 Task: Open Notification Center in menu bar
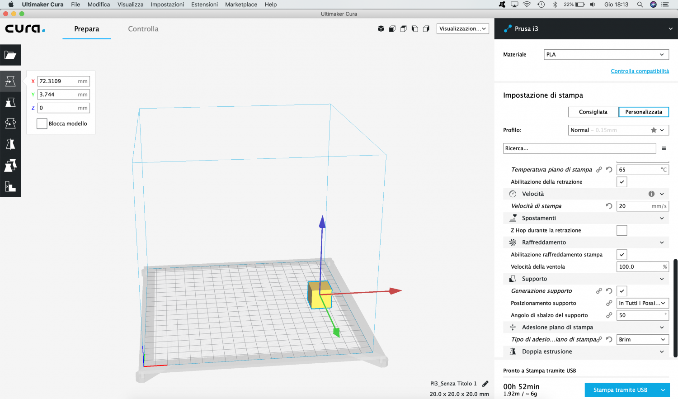(665, 5)
